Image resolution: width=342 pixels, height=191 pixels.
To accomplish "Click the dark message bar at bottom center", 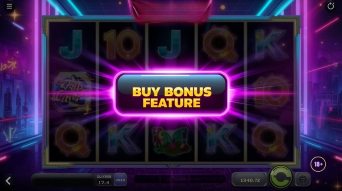I will point(180,179).
